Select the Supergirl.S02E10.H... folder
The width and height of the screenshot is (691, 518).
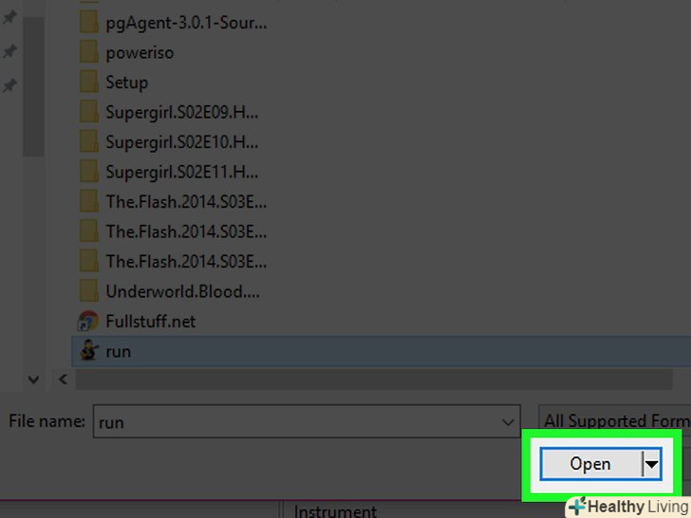181,142
